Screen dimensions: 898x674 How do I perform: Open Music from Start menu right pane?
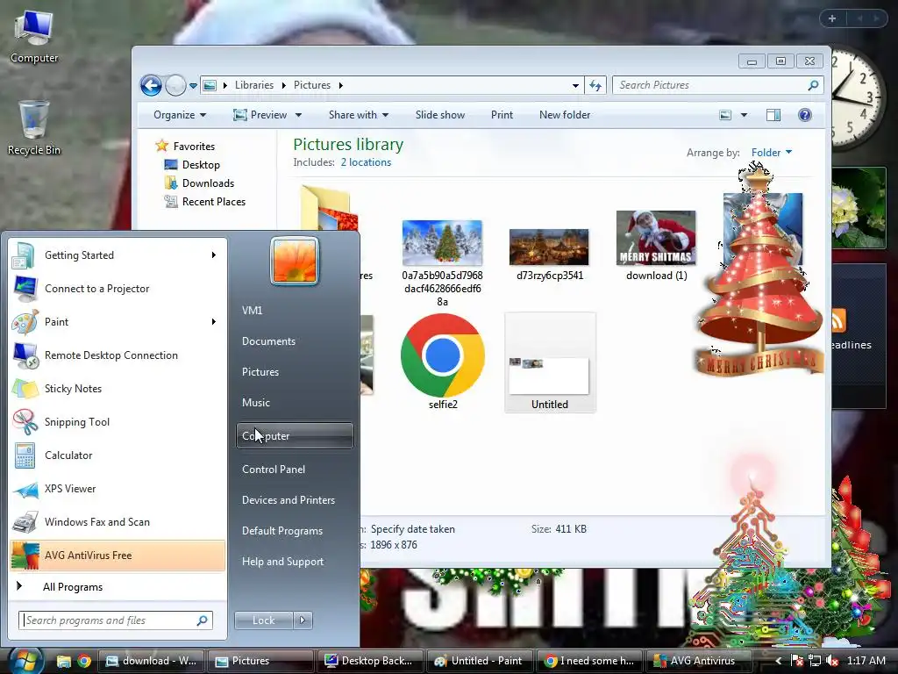point(295,402)
